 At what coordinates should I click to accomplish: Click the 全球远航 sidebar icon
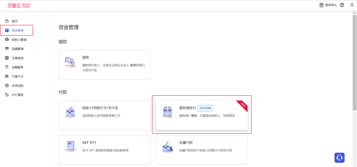[x=7, y=86]
